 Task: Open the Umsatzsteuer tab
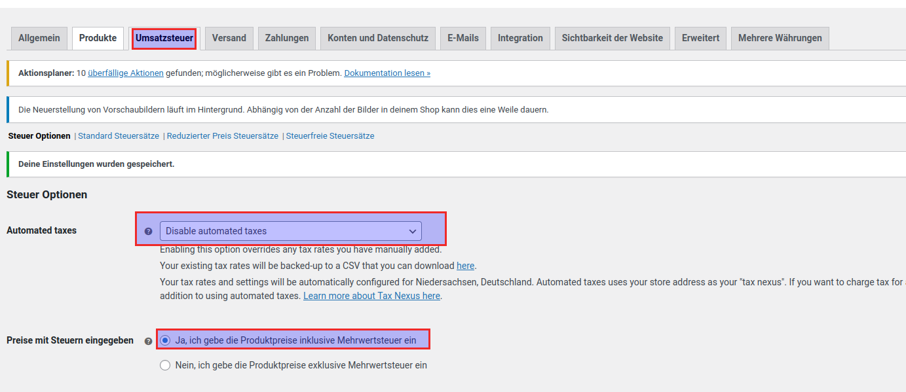point(164,38)
